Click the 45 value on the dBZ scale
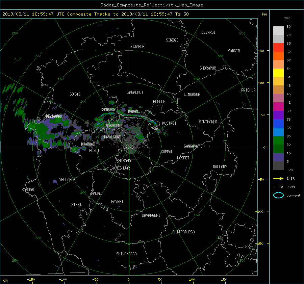The width and height of the screenshot is (304, 284). (x=288, y=94)
